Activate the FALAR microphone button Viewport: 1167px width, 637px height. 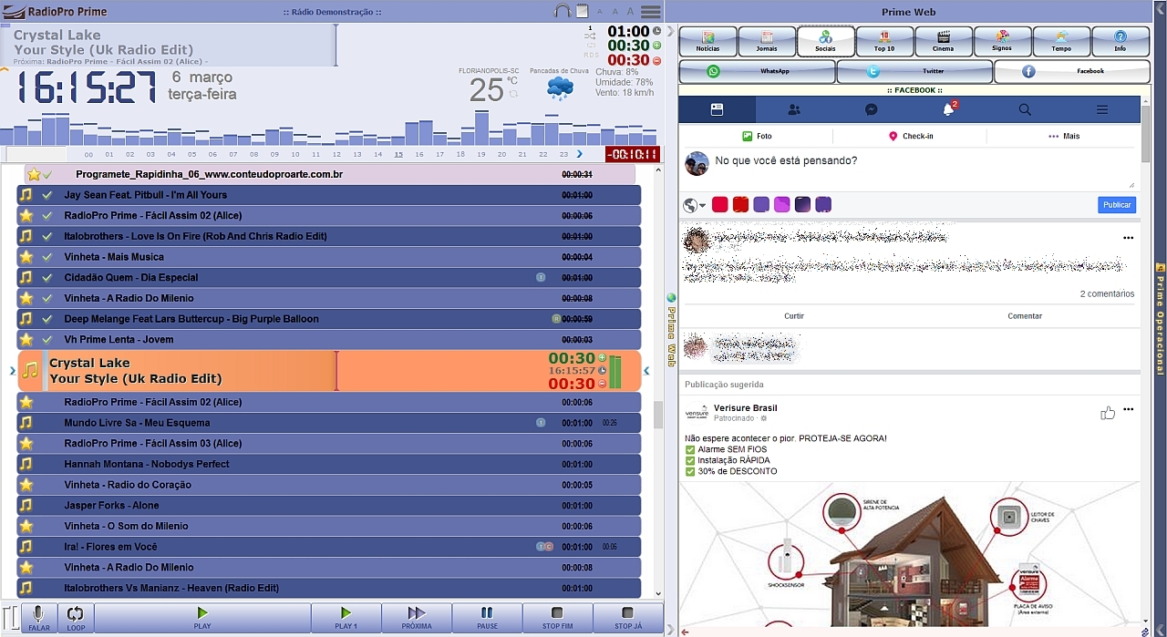coord(39,618)
